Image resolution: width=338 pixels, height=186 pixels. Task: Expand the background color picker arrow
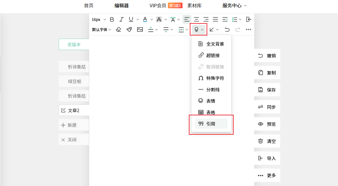(x=166, y=20)
